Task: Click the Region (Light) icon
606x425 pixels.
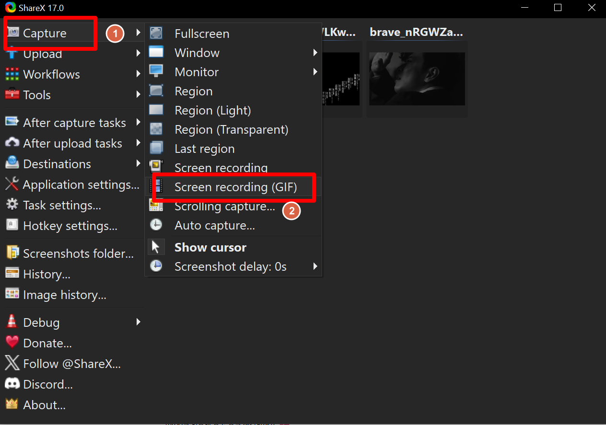Action: coord(156,110)
